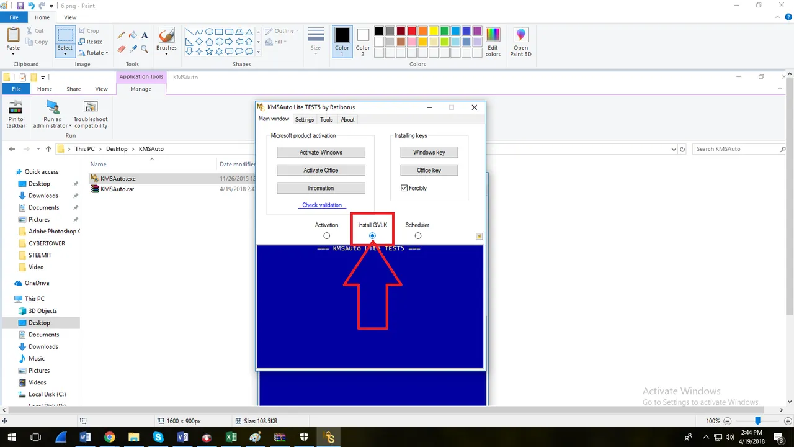This screenshot has height=447, width=794.
Task: Open the Settings tab in KMSAuto Lite
Action: click(x=305, y=120)
